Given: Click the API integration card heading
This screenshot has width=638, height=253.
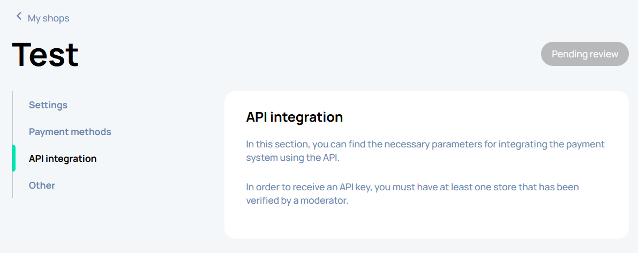Looking at the screenshot, I should 294,117.
